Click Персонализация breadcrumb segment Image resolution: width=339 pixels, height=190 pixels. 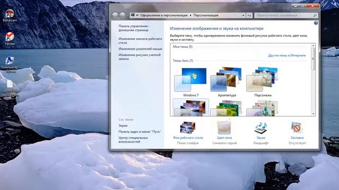[x=206, y=15]
